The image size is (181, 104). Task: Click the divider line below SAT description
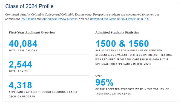135,68
